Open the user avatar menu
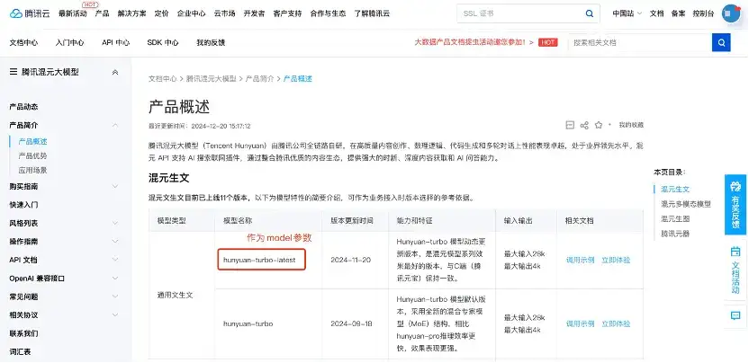 pos(730,13)
